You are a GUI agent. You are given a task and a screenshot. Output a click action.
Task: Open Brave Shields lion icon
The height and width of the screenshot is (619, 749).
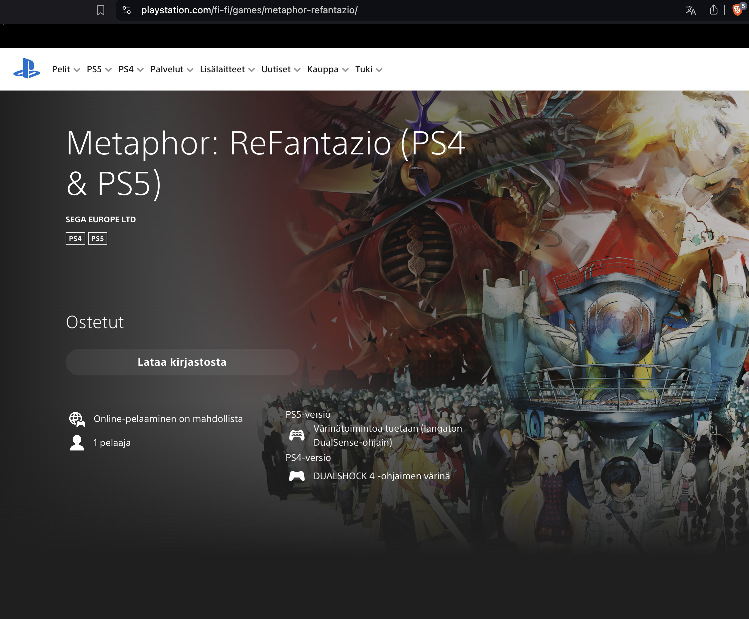[737, 10]
